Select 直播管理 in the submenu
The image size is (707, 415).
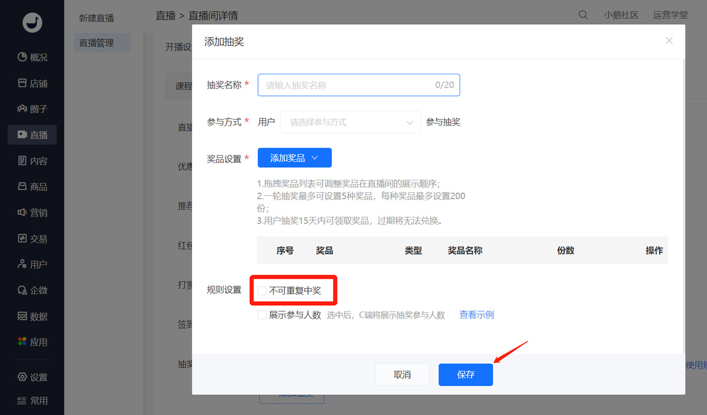tap(97, 42)
